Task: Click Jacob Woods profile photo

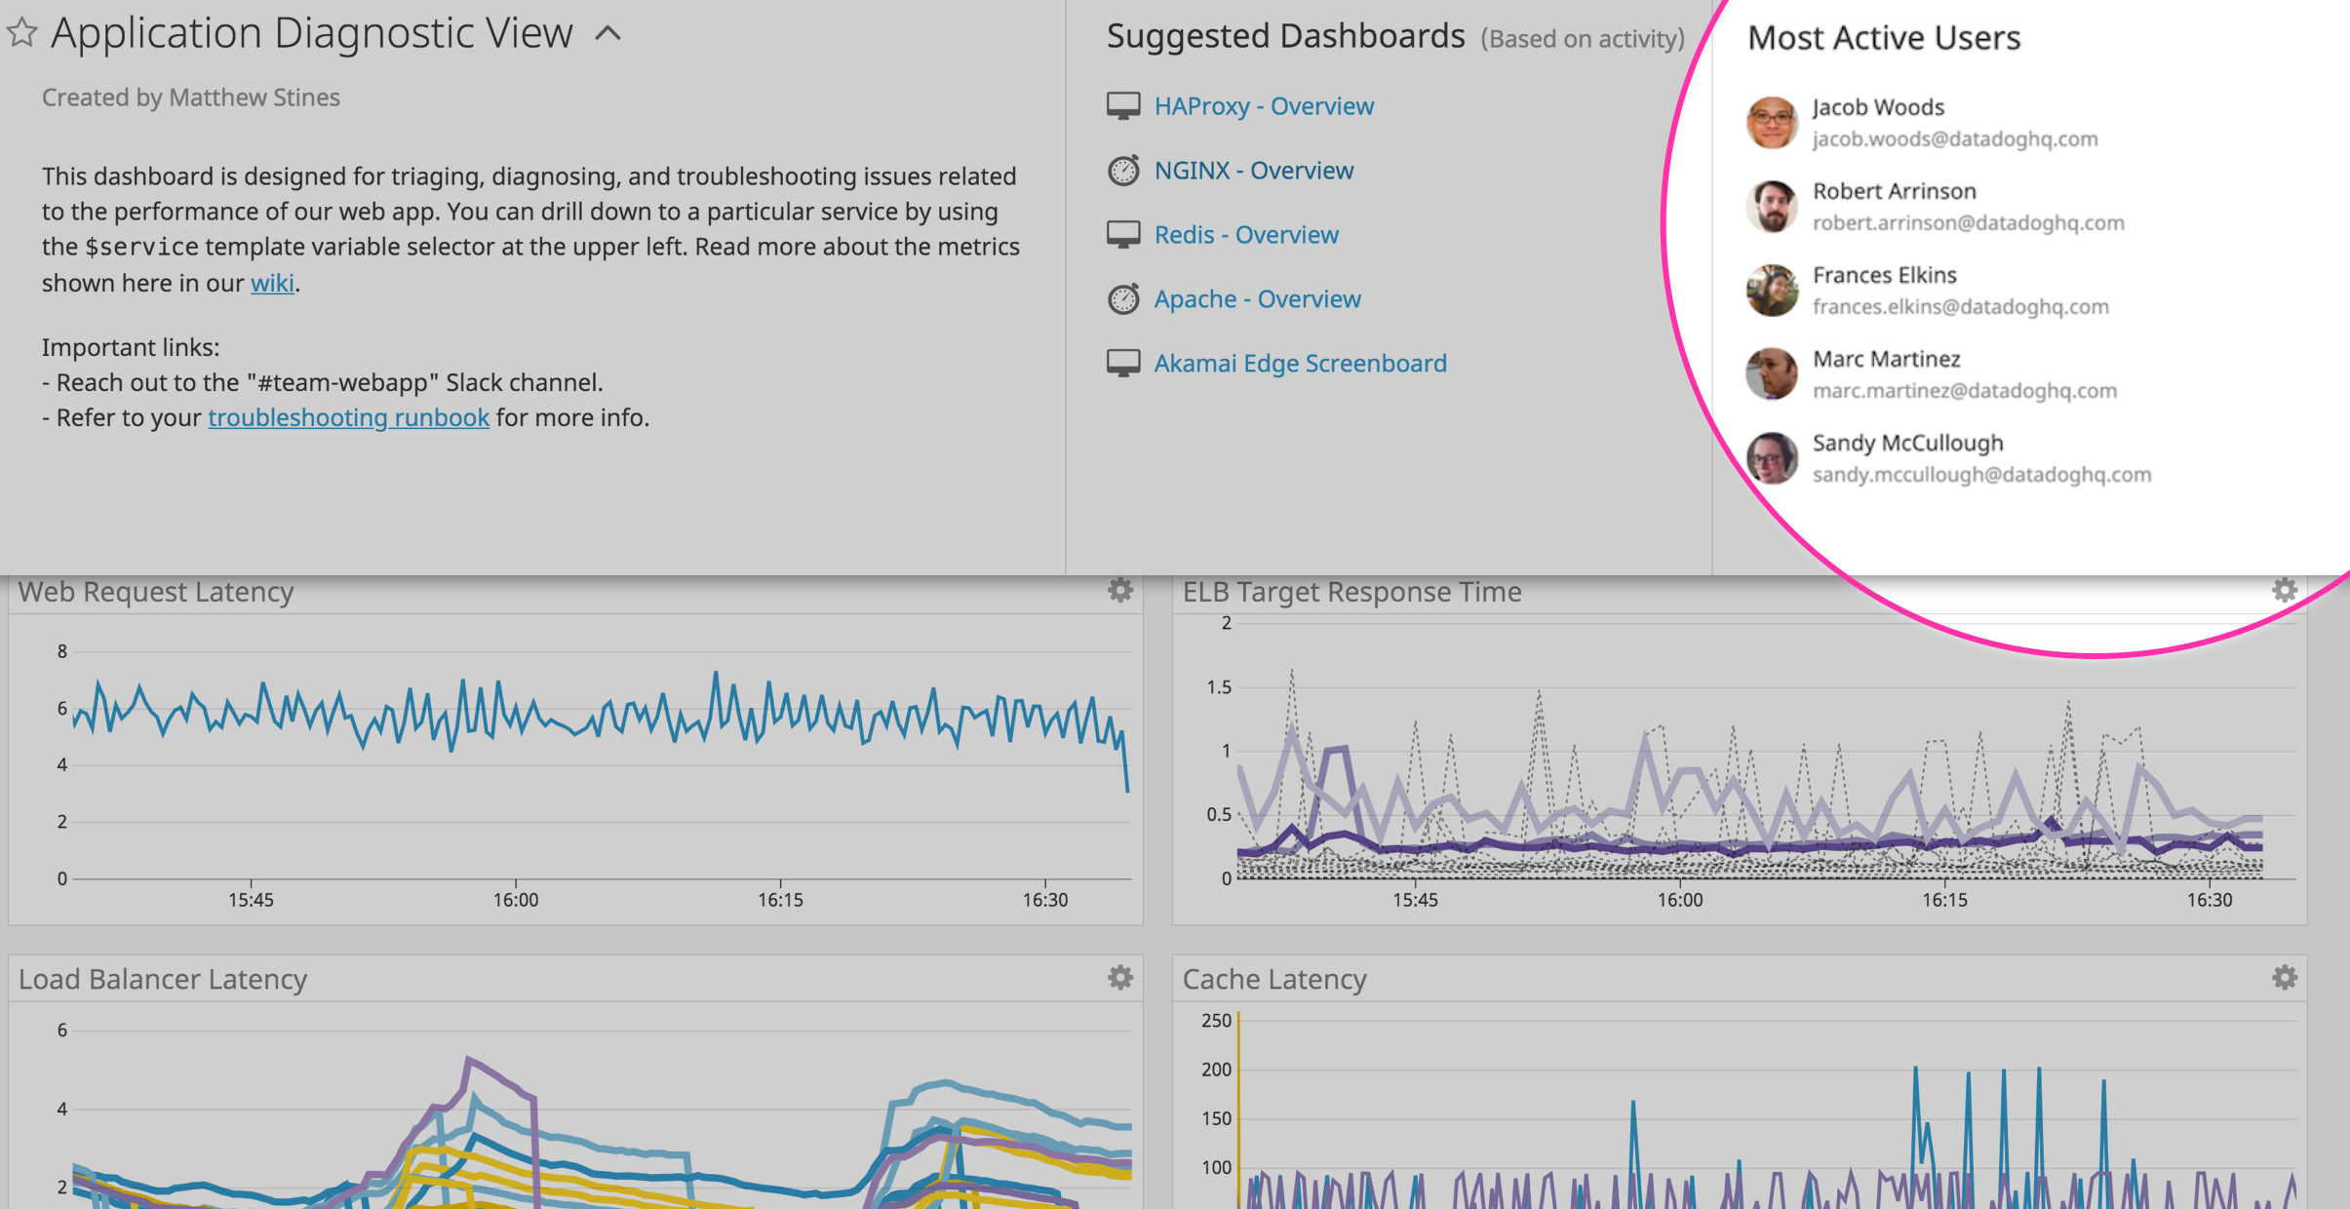Action: (1771, 123)
